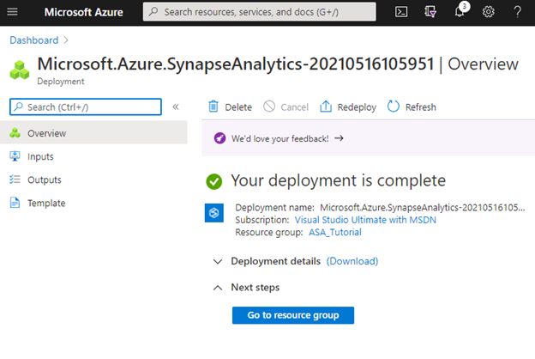
Task: Redeploy the deployment
Action: pos(348,107)
